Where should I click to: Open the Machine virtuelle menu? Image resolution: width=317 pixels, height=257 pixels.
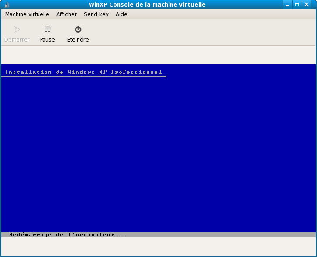(x=27, y=14)
